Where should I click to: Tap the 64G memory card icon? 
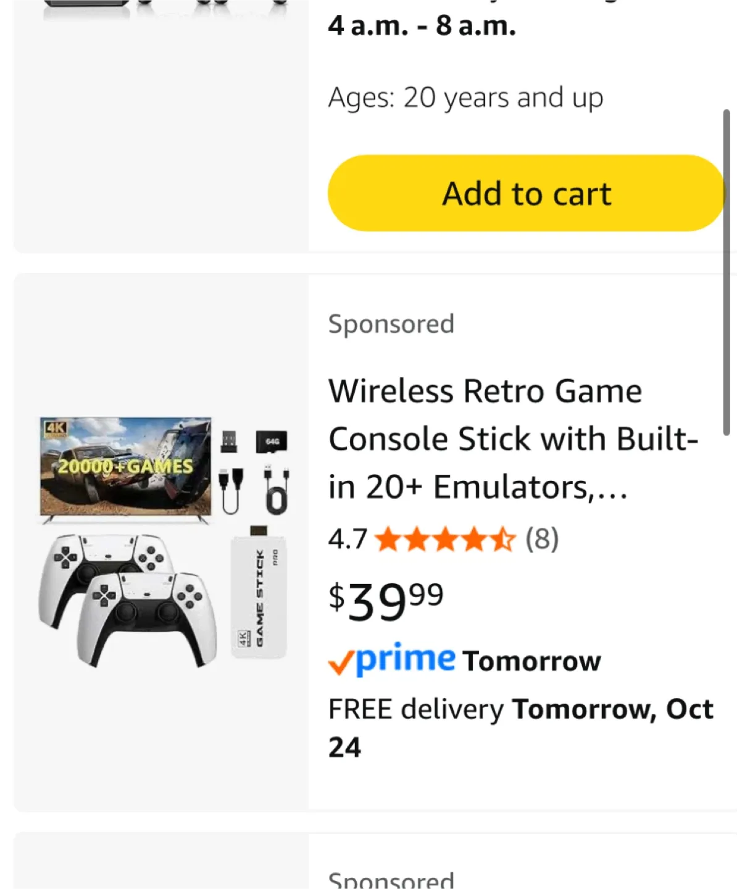pos(272,442)
